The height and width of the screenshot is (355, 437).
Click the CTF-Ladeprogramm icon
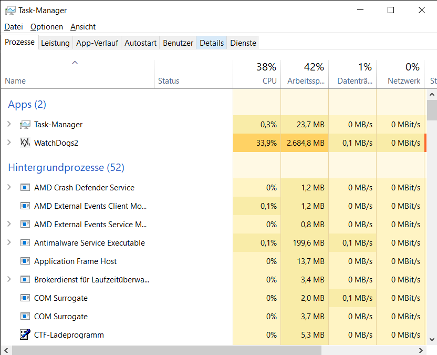25,334
